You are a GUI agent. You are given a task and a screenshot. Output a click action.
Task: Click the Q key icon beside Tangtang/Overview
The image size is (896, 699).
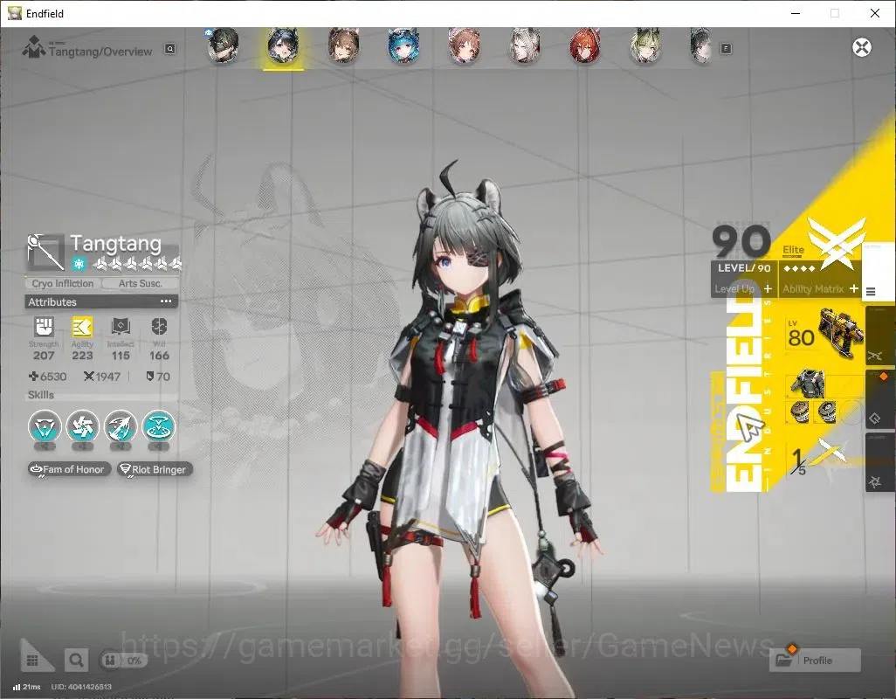pos(169,49)
